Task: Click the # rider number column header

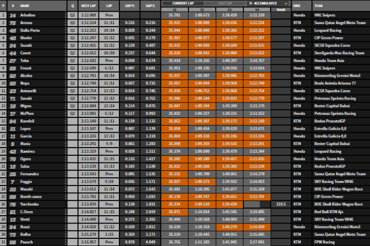Action: [12, 6]
